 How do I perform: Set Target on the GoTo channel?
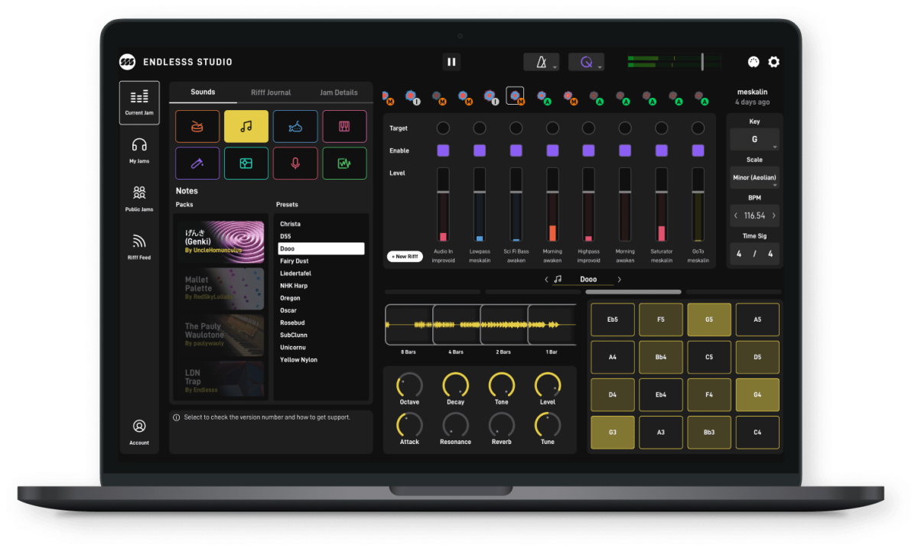(x=698, y=128)
